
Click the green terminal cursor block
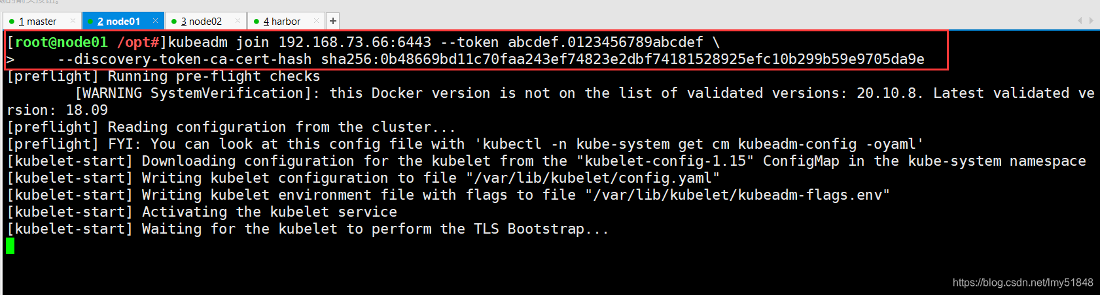[10, 246]
